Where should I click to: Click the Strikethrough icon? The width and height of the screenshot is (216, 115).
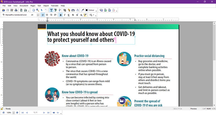pos(73,15)
